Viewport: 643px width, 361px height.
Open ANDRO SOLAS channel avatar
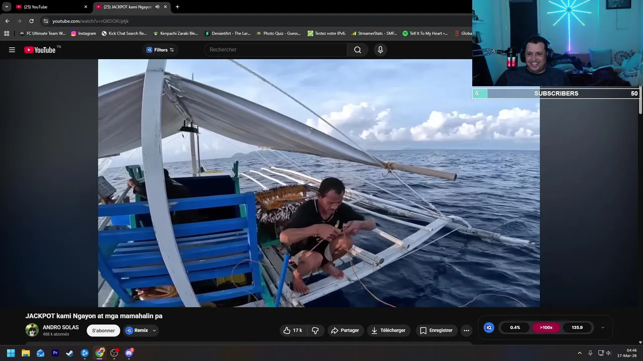(x=32, y=330)
